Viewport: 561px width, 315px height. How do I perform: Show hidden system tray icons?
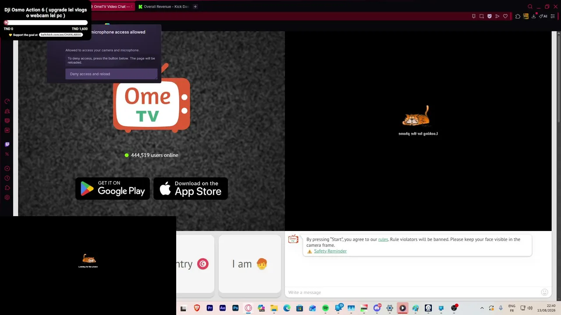482,308
